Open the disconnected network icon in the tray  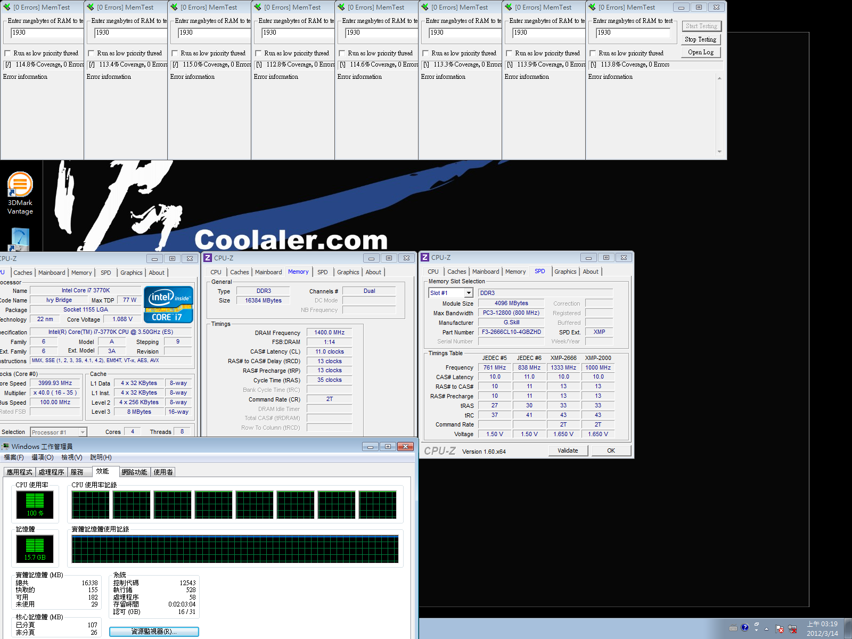(792, 629)
